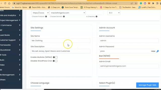Focus the In Directory input field
161x90 pixels.
coord(95,13)
